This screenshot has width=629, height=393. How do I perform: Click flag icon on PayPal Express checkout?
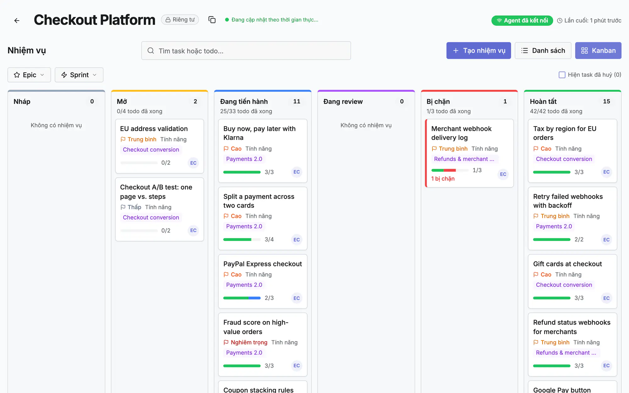pos(226,274)
